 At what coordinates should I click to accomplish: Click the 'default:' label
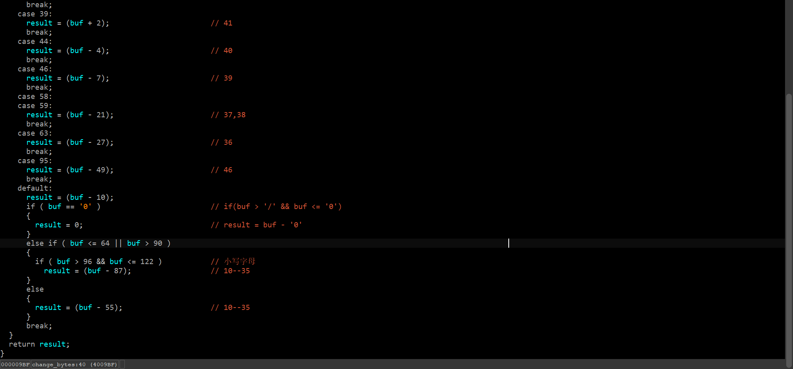(x=35, y=188)
